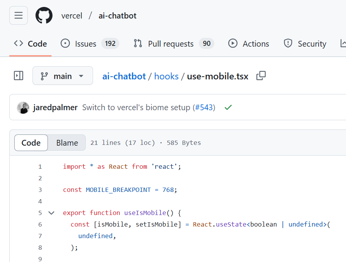Open the vercel organization page

[72, 16]
